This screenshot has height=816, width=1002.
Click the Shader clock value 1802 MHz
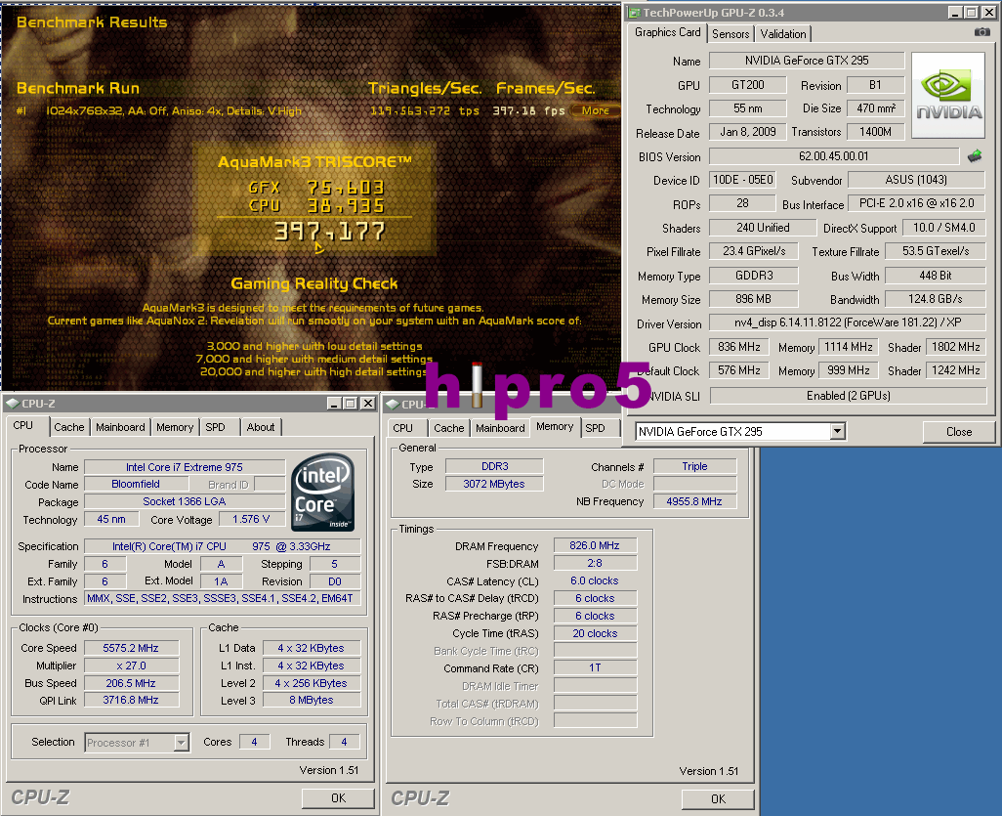point(955,347)
